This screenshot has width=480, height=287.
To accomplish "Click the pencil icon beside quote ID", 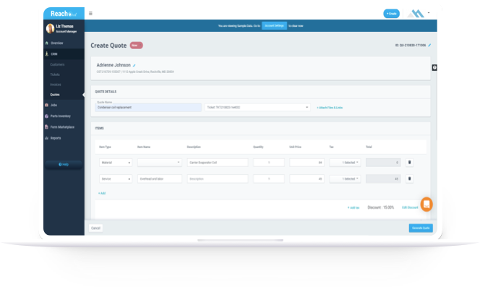I will (429, 46).
